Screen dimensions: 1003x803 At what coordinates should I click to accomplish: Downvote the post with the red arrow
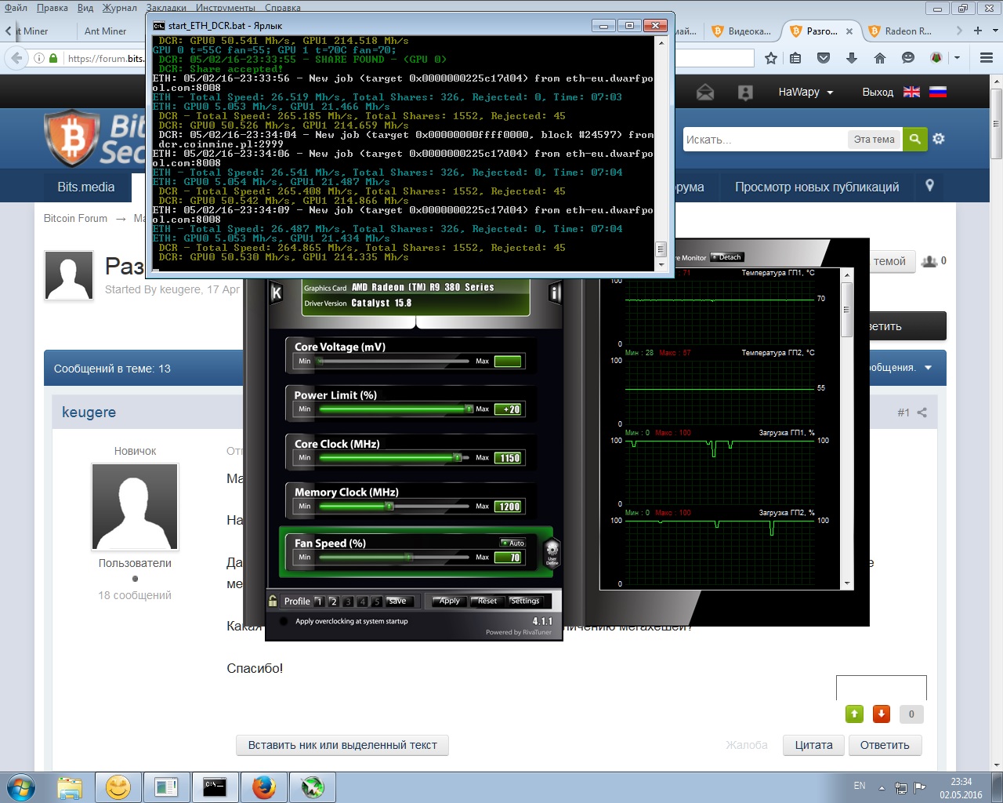[x=882, y=714]
